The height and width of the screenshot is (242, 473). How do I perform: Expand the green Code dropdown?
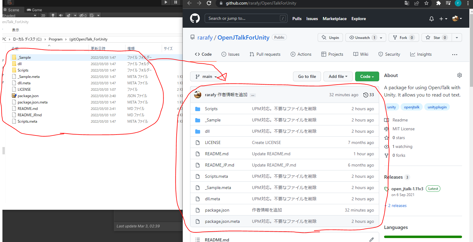coord(367,76)
